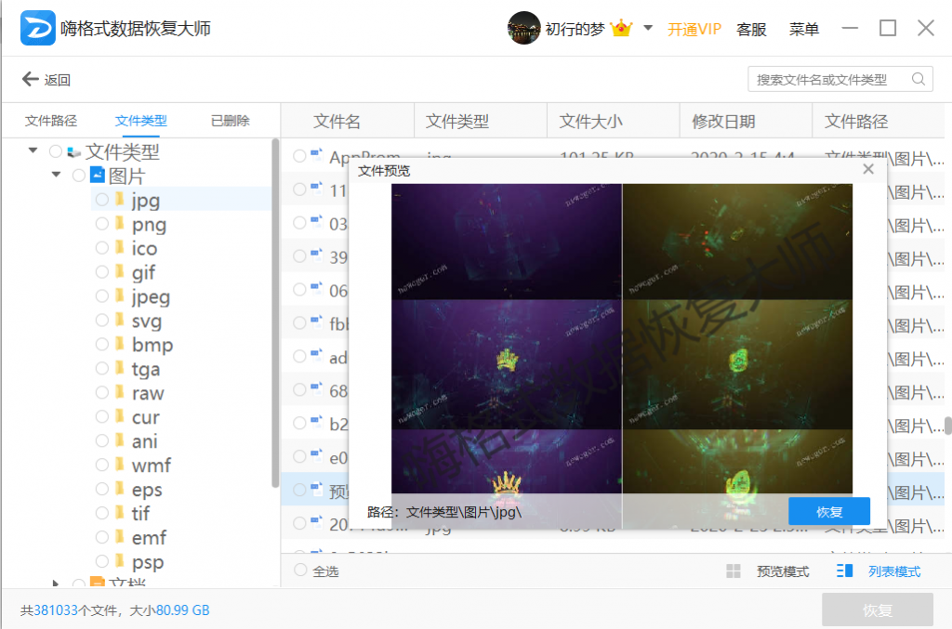Switch to the 文件路径 tab
Image resolution: width=952 pixels, height=629 pixels.
point(51,121)
